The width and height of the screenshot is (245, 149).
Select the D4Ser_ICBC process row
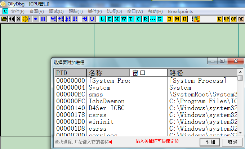[146, 108]
